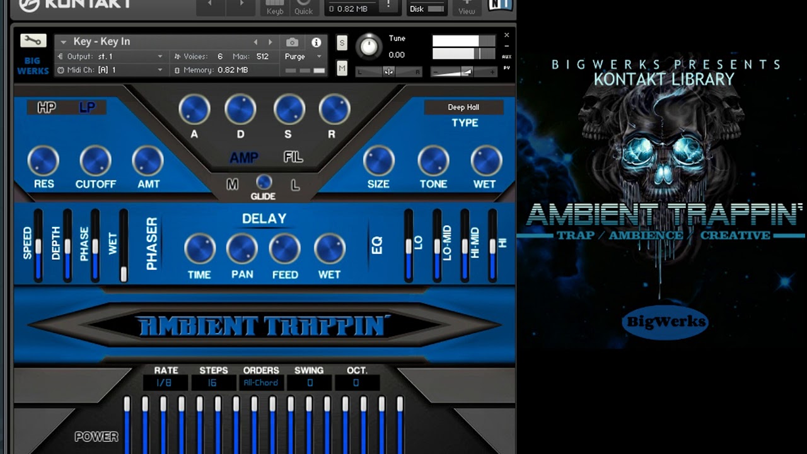Click the Tune knob

point(368,46)
